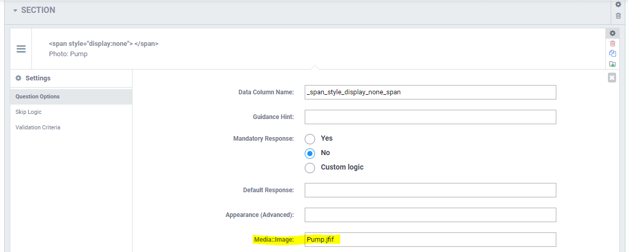This screenshot has width=628, height=252.
Task: Switch to Skip Logic tab
Action: tap(28, 112)
